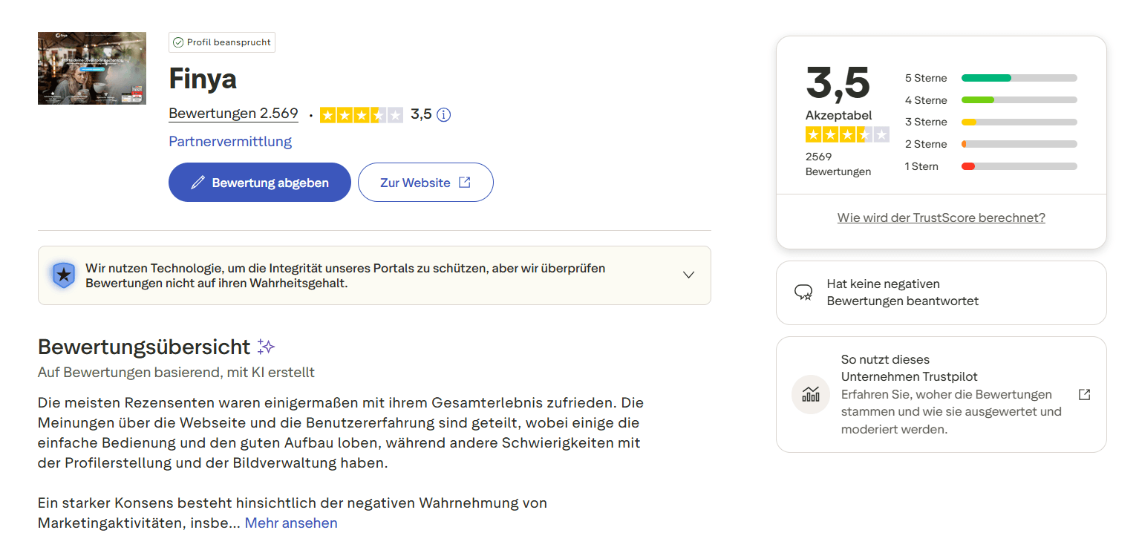This screenshot has height=553, width=1139.
Task: Click the speech bubble replies icon
Action: (803, 292)
